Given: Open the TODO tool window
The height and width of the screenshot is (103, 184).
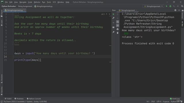Looking at the screenshot, I should click(8, 99).
